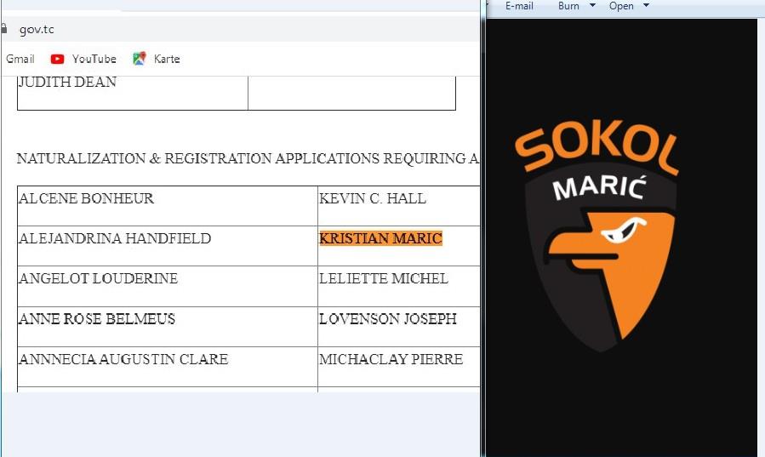Click the Sokol Marić logo image

tap(597, 236)
